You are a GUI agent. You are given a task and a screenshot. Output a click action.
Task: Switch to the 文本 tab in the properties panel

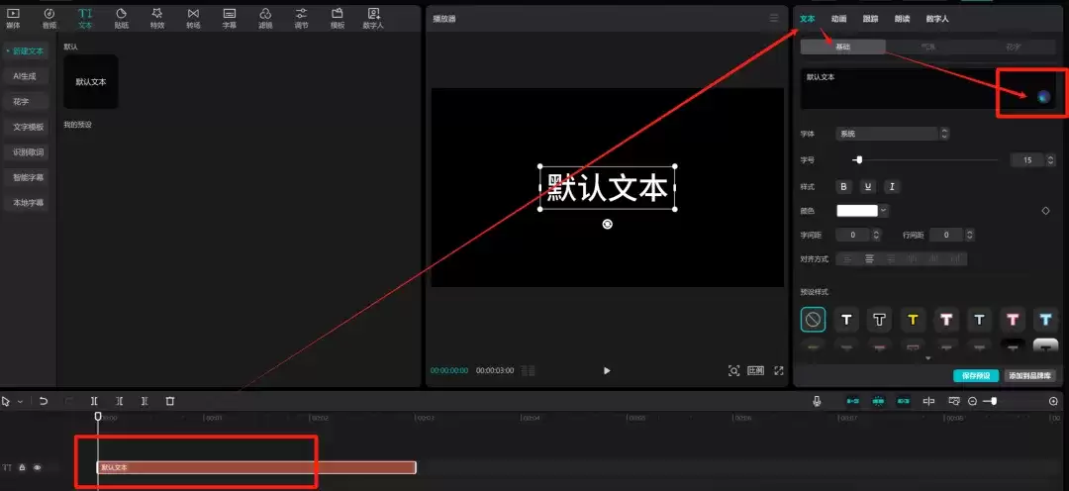click(x=808, y=19)
